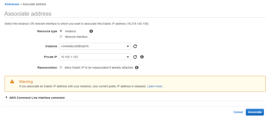Viewport: 269px width, 121px height.
Task: Select the Network interface radio button
Action: click(61, 37)
